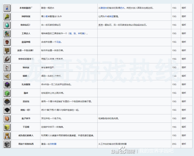The width and height of the screenshot is (194, 156).
Task: Open the 小麦 wheat link
Action: 45,16
